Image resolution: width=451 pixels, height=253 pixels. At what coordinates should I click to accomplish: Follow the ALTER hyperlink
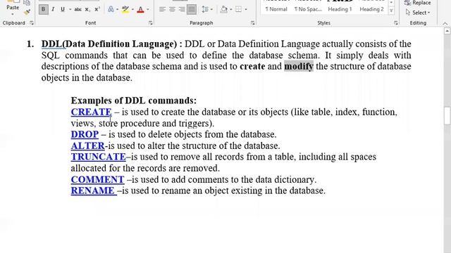click(87, 145)
